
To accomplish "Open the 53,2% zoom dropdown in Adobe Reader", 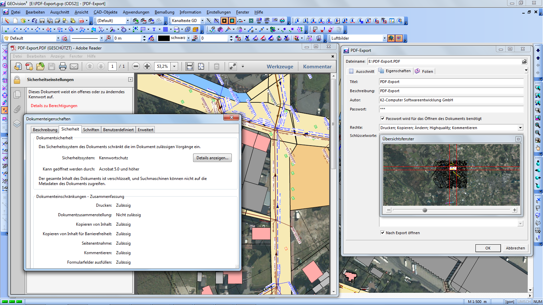I will pos(174,66).
